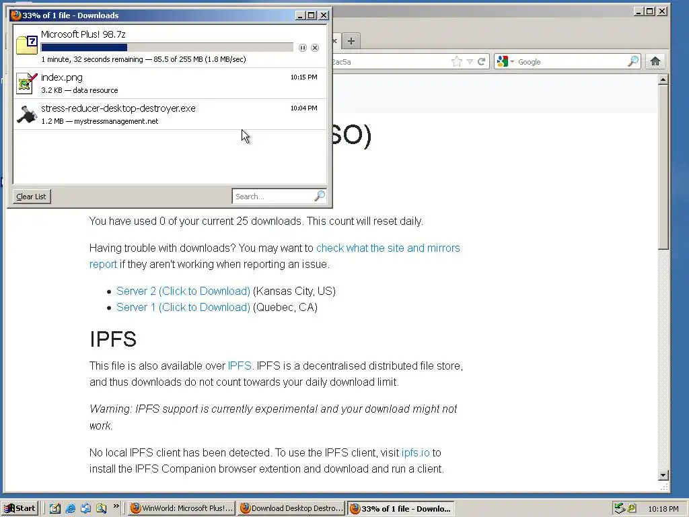Click the 10:15 PM timestamp

303,77
